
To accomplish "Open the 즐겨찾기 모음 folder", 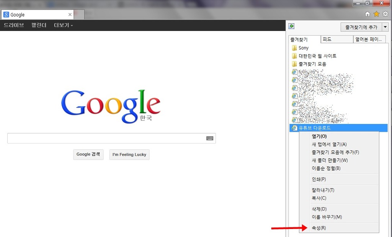I will 309,64.
